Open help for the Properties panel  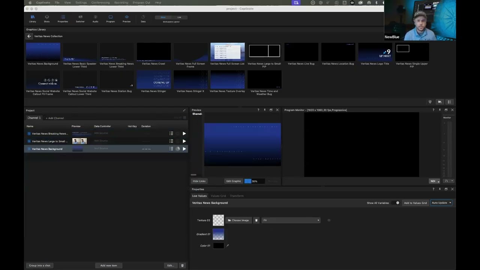[433, 189]
